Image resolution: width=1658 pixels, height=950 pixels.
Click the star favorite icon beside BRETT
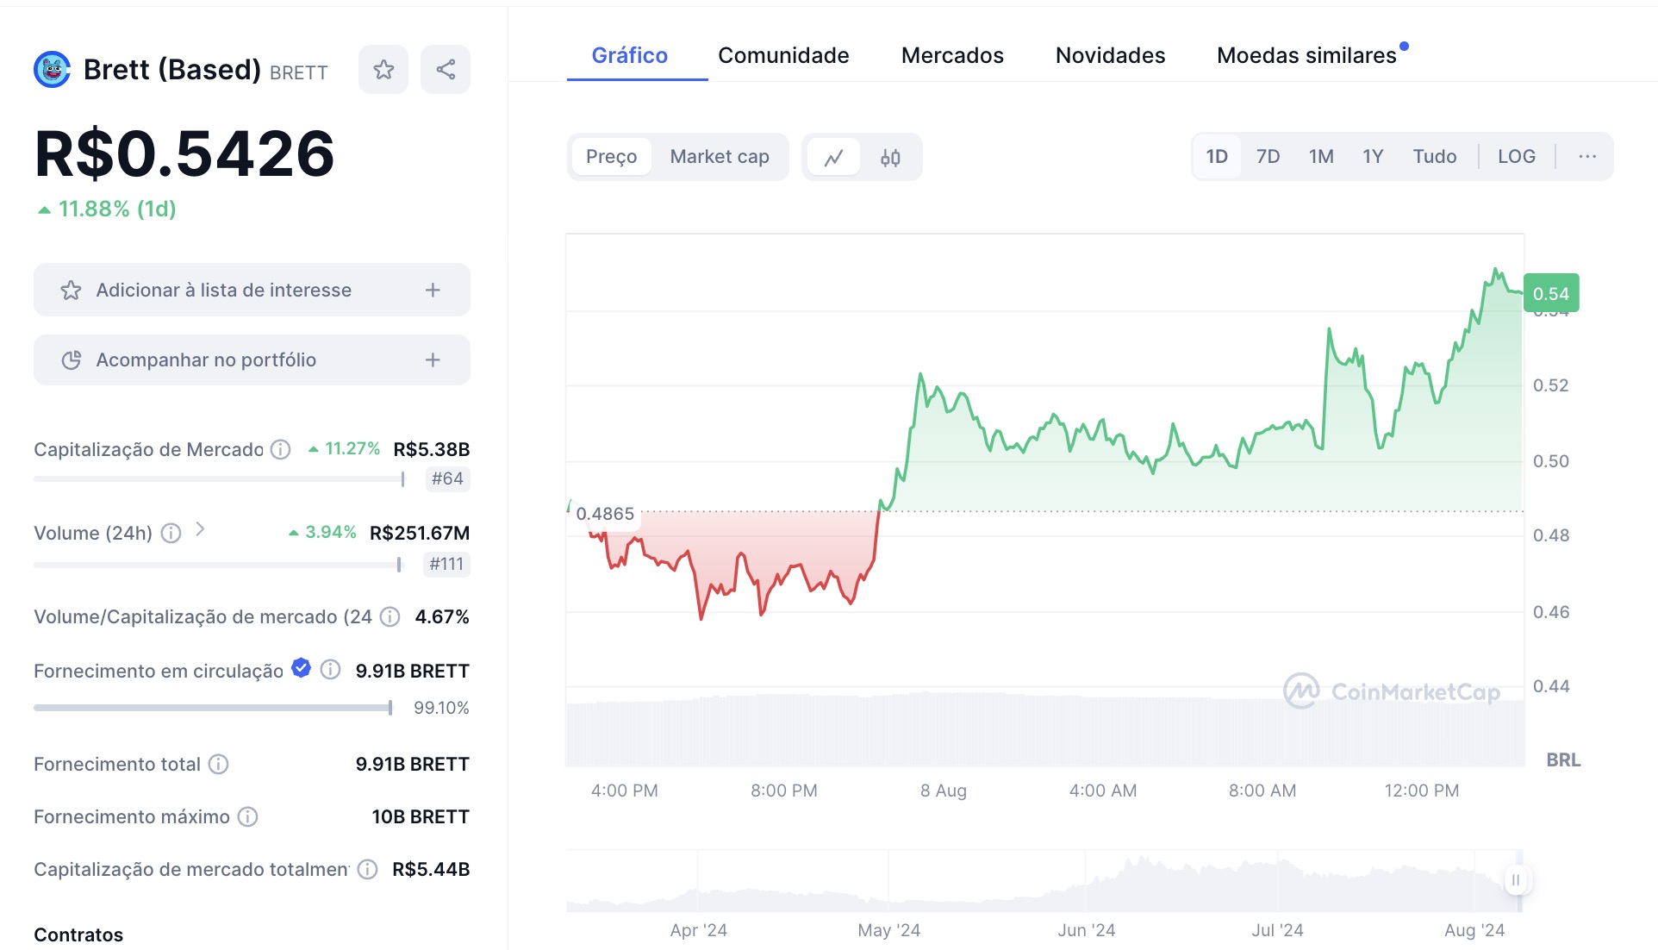point(383,70)
